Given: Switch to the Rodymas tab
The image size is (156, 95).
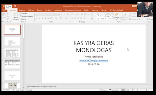Looking at the screenshot, I should coord(95,10).
